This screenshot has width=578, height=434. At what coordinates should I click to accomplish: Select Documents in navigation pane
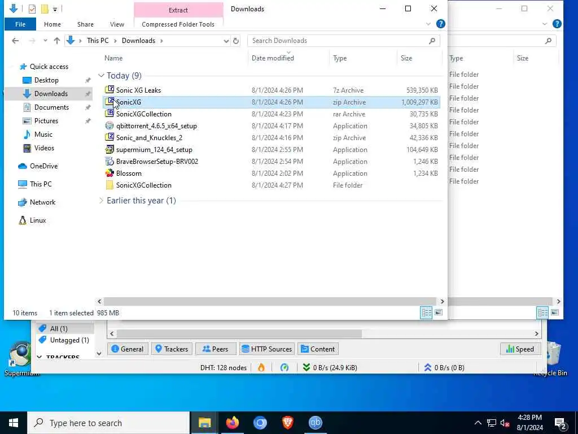[x=51, y=107]
